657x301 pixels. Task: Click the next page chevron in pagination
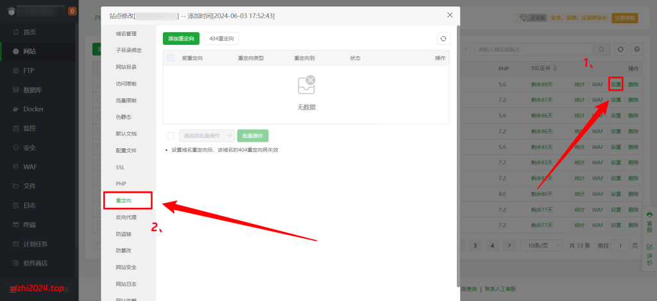509,245
